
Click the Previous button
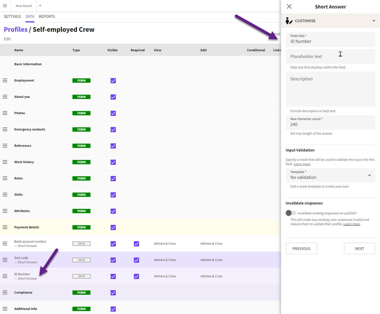click(x=301, y=248)
